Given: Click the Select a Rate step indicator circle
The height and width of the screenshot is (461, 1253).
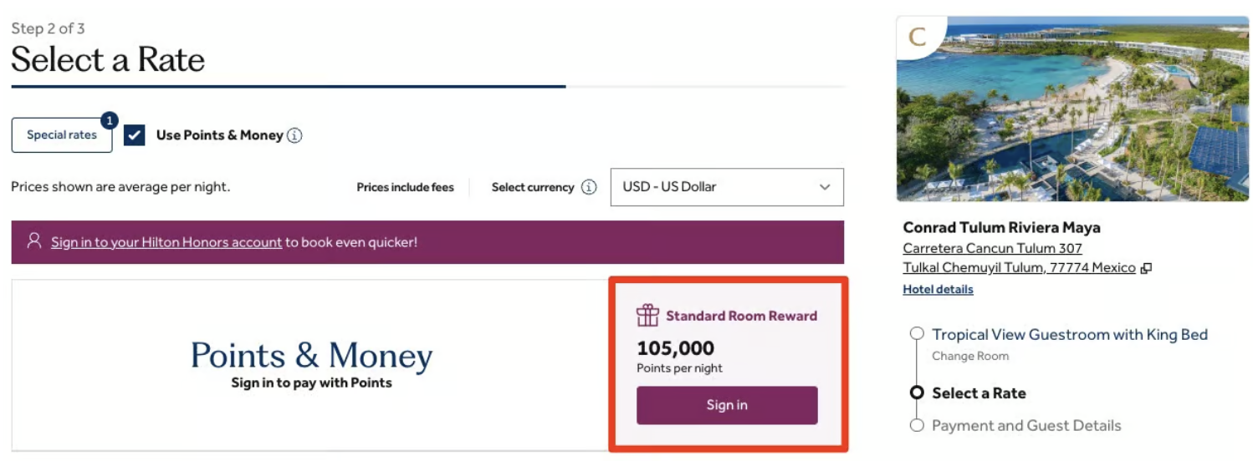Looking at the screenshot, I should [917, 393].
